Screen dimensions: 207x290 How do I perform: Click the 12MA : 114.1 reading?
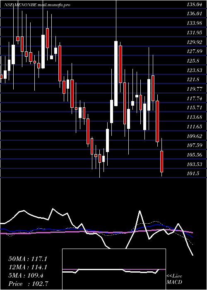click(28, 267)
